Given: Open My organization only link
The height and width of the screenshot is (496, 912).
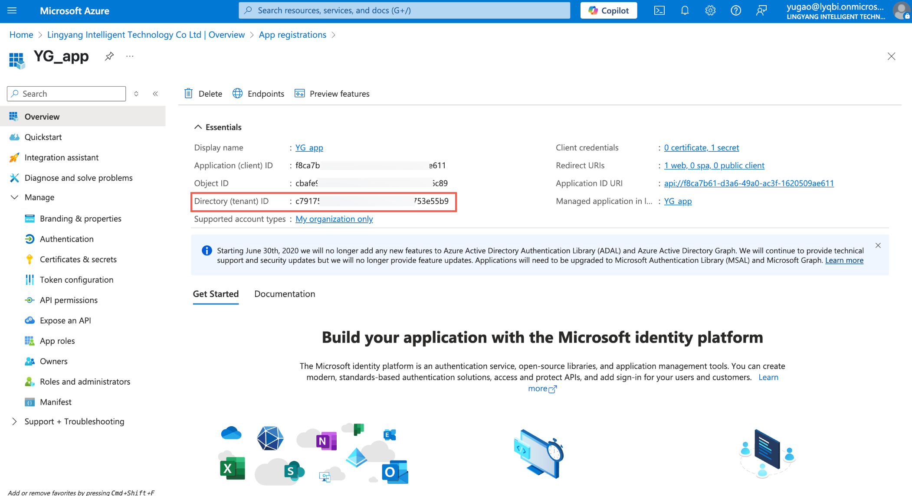Looking at the screenshot, I should [x=334, y=219].
